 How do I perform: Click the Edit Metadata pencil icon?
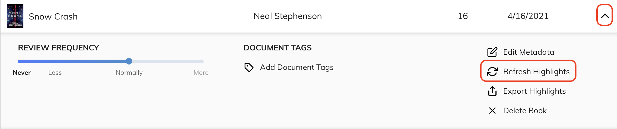492,52
